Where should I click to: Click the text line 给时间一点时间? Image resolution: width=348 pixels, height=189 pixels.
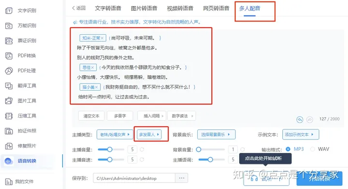pyautogui.click(x=114, y=97)
